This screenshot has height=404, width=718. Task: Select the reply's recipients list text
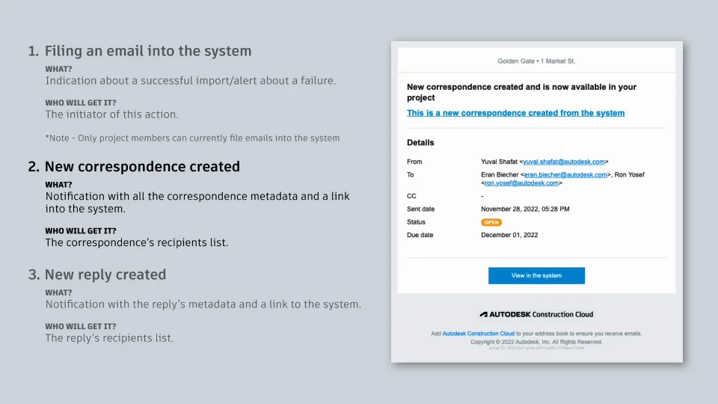click(x=109, y=338)
